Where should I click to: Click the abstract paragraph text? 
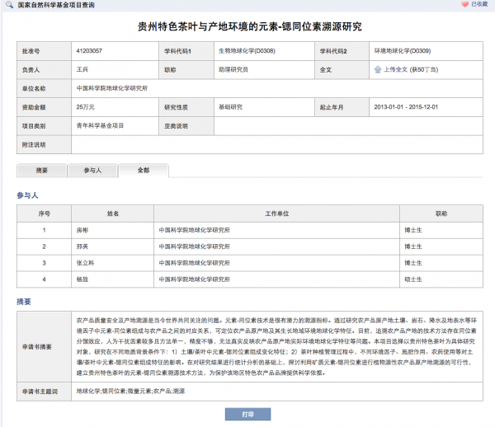coord(276,346)
